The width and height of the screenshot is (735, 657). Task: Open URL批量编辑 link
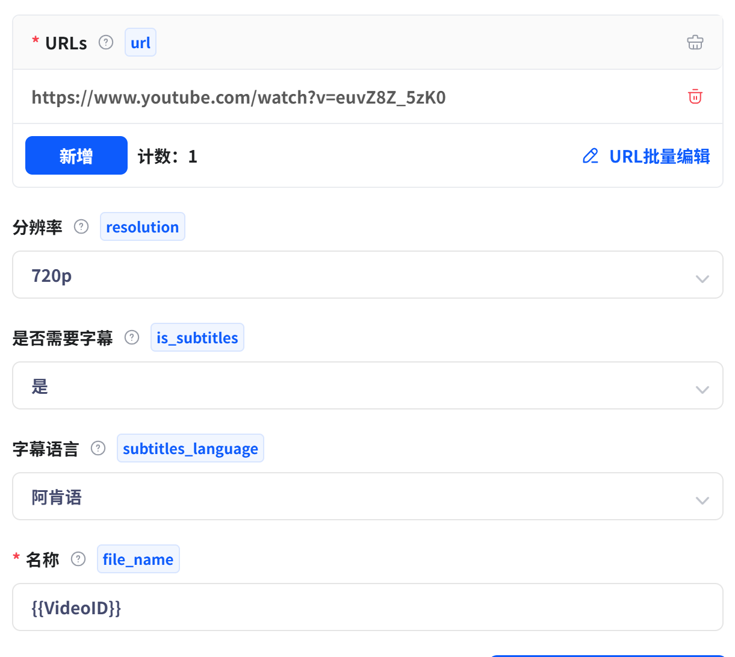[x=659, y=157]
